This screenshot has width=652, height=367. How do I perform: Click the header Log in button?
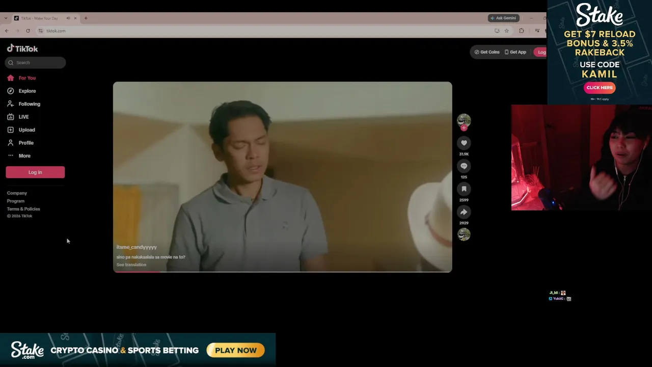(540, 52)
